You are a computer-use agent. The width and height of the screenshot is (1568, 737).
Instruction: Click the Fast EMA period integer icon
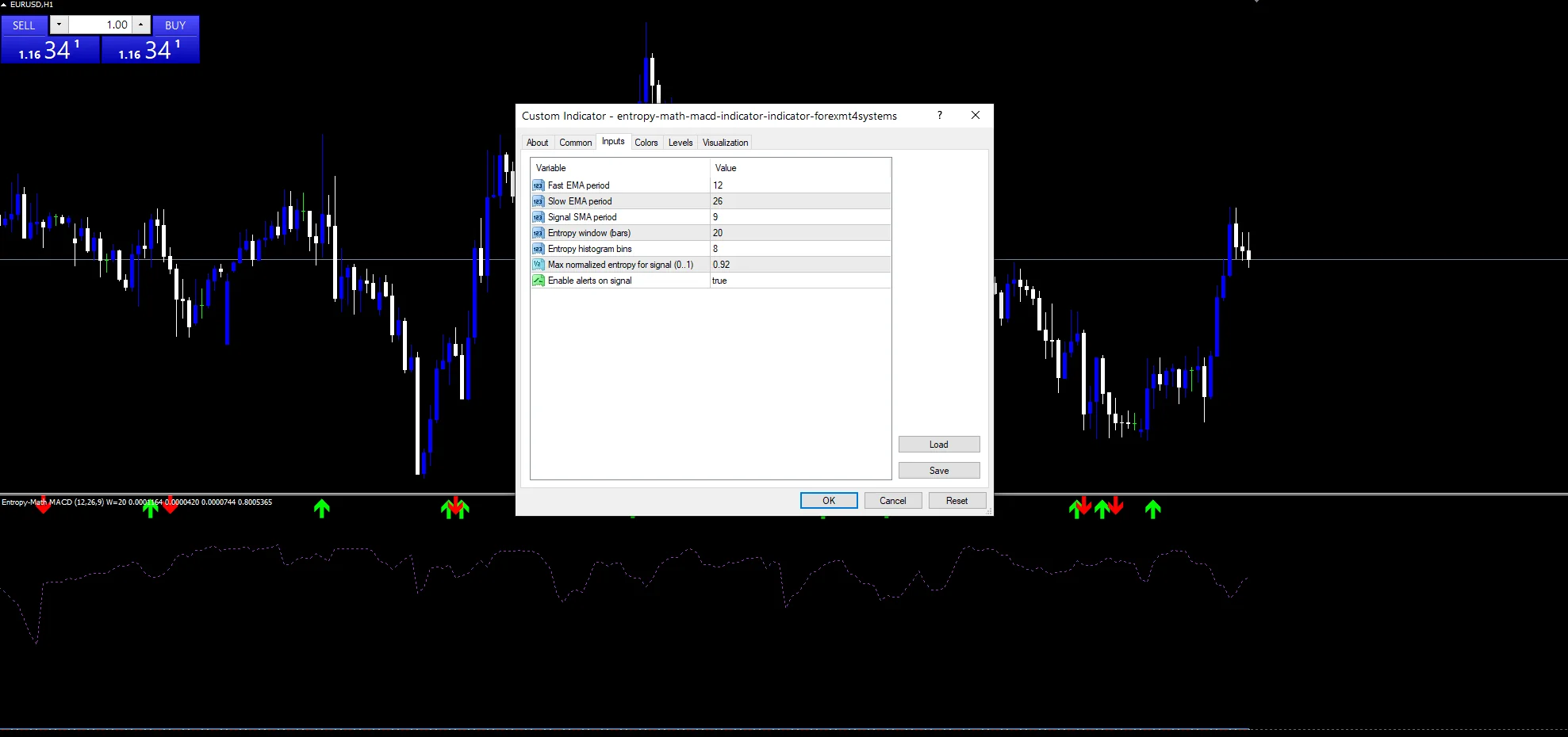539,185
